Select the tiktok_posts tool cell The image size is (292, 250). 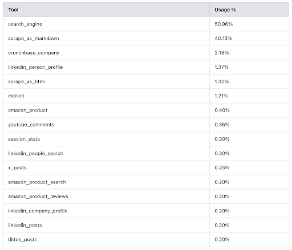(x=106, y=240)
